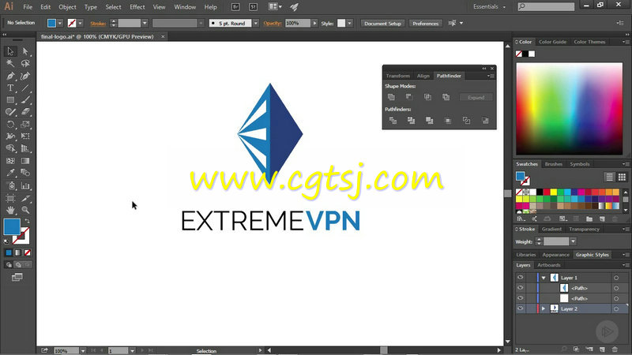
Task: Select the Rectangle tool
Action: 10,100
